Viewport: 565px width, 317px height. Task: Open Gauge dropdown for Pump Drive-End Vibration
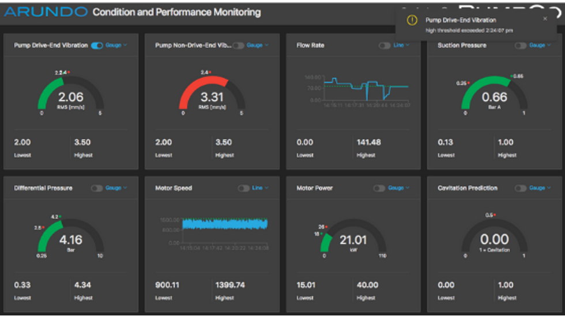[x=116, y=45]
